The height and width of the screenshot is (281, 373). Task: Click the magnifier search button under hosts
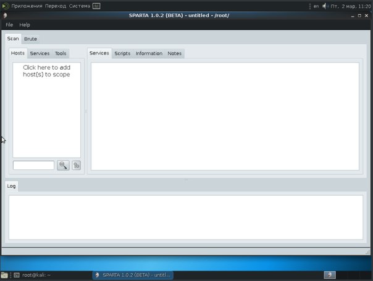(63, 165)
